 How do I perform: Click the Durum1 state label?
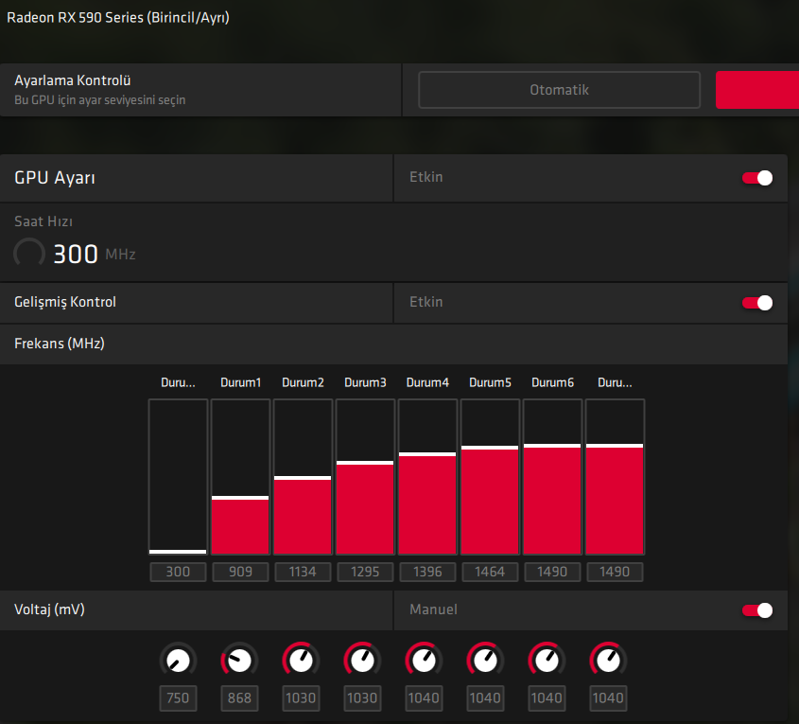240,382
